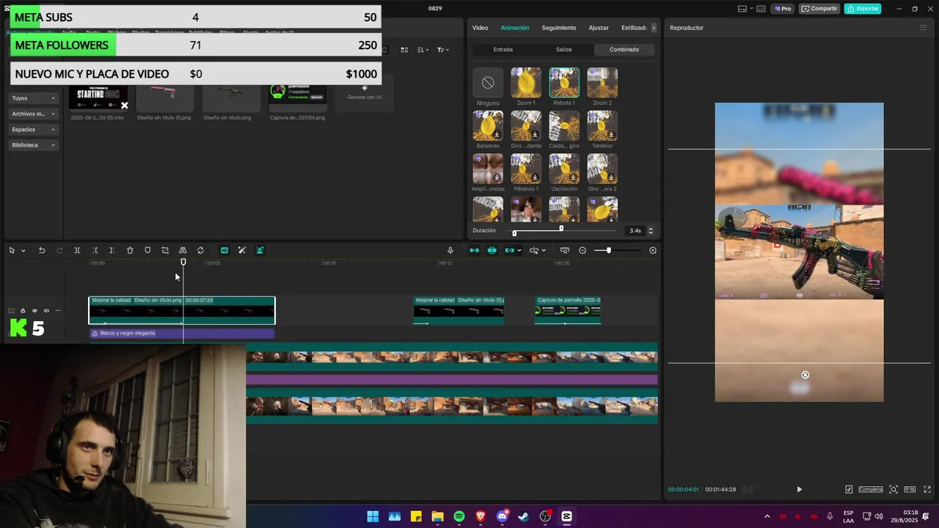Viewport: 939px width, 528px height.
Task: Apply the Zoom 2 animation
Action: point(602,83)
